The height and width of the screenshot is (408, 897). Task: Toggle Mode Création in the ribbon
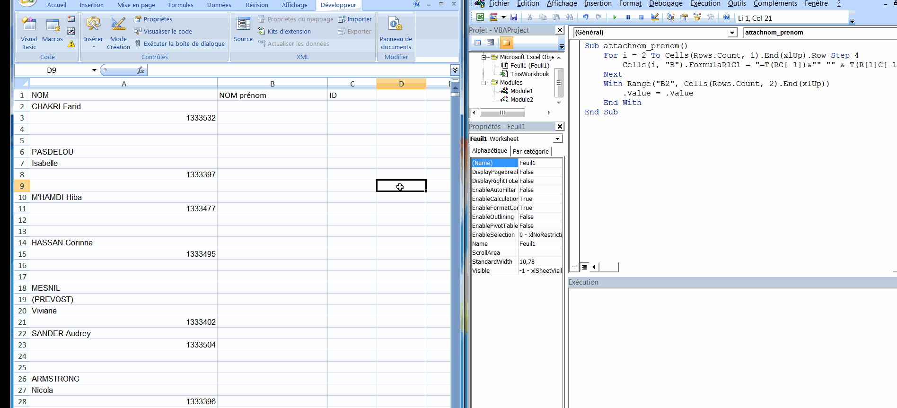pyautogui.click(x=118, y=33)
